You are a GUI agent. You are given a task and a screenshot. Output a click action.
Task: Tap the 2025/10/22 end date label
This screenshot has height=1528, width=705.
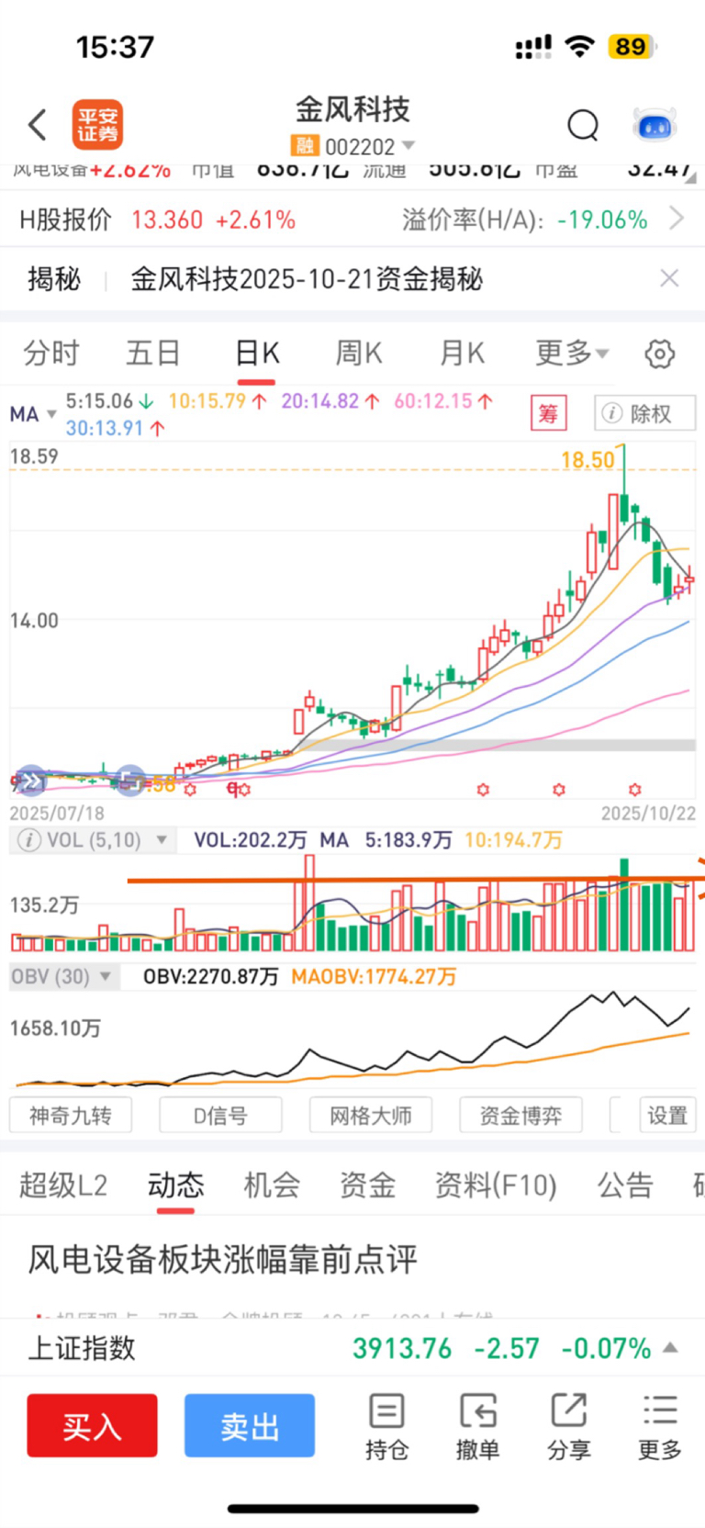(x=648, y=813)
